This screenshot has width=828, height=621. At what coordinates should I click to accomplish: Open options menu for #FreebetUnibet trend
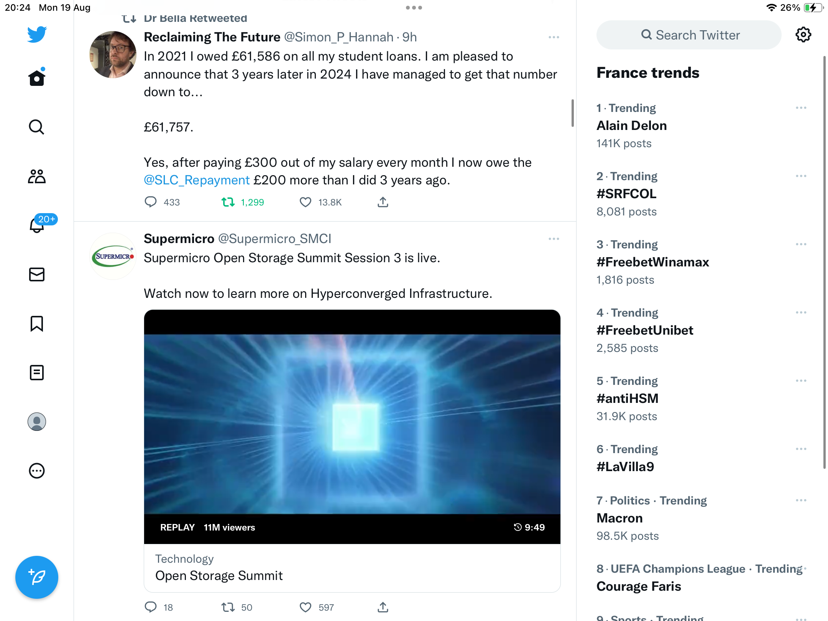(801, 313)
